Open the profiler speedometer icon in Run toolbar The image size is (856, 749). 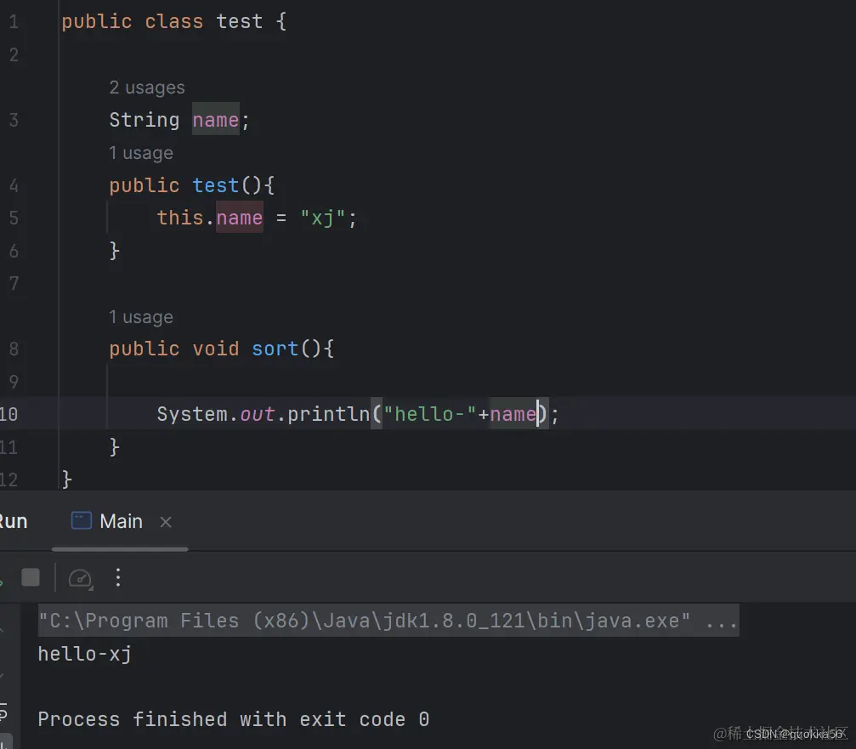80,578
